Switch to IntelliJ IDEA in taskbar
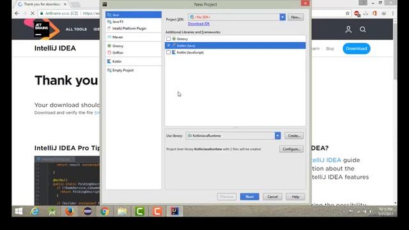 pos(174,211)
